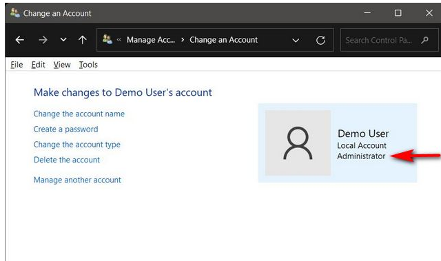This screenshot has width=441, height=261.
Task: Click the forward navigation arrow
Action: click(x=43, y=40)
